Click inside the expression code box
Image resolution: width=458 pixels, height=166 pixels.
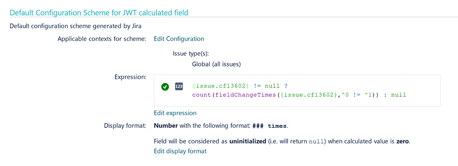pos(297,90)
